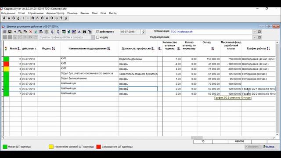281x158 pixels.
Task: Toggle the 'действует с' checkbox
Action: (x=97, y=32)
